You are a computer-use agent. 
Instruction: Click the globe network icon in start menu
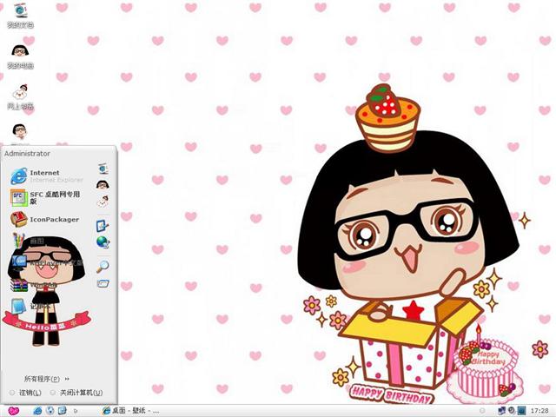[103, 242]
